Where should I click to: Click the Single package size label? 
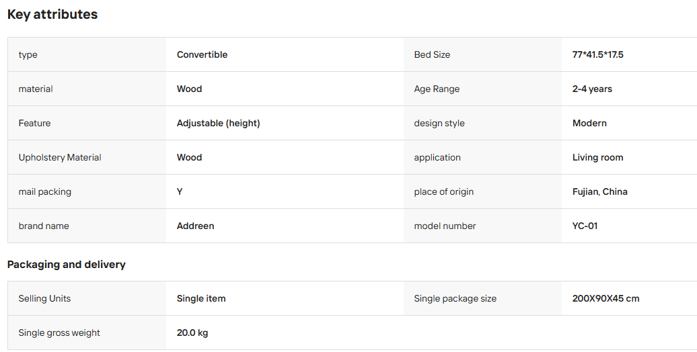(x=455, y=298)
